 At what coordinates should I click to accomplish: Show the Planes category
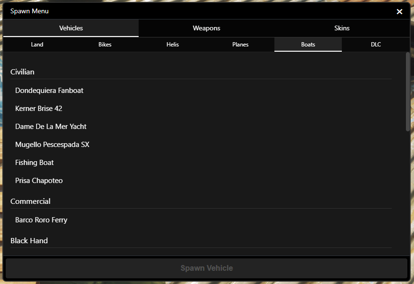click(240, 45)
